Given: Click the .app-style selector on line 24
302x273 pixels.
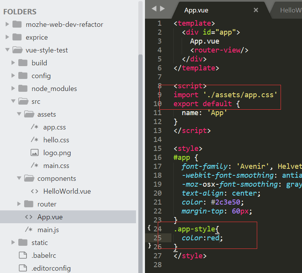Looking at the screenshot, I should click(194, 229).
